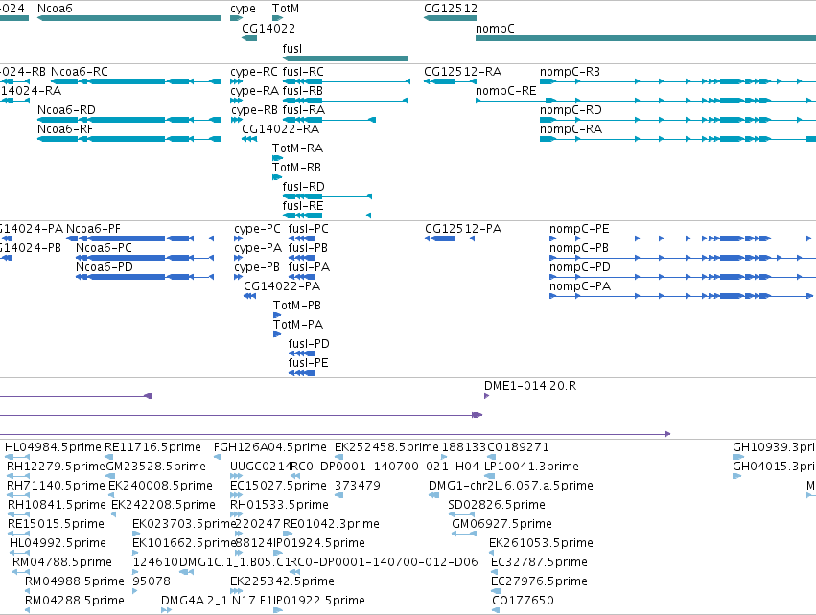Click the nompC-PA protein label
816x615 pixels.
click(x=580, y=287)
